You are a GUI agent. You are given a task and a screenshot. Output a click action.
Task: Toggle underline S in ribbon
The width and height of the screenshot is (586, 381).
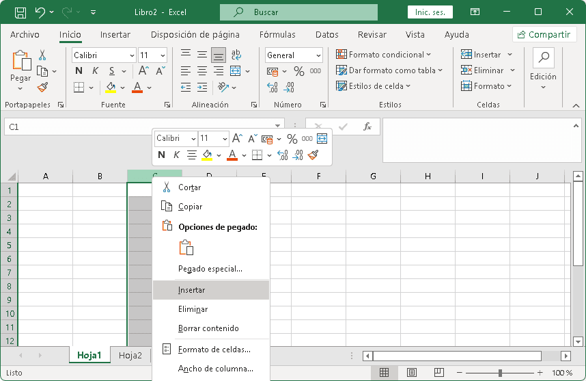click(112, 70)
